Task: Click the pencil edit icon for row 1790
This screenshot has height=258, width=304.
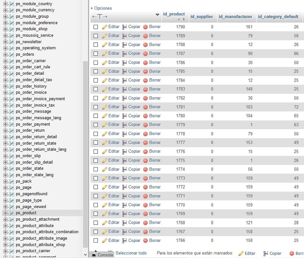Action: point(105,27)
